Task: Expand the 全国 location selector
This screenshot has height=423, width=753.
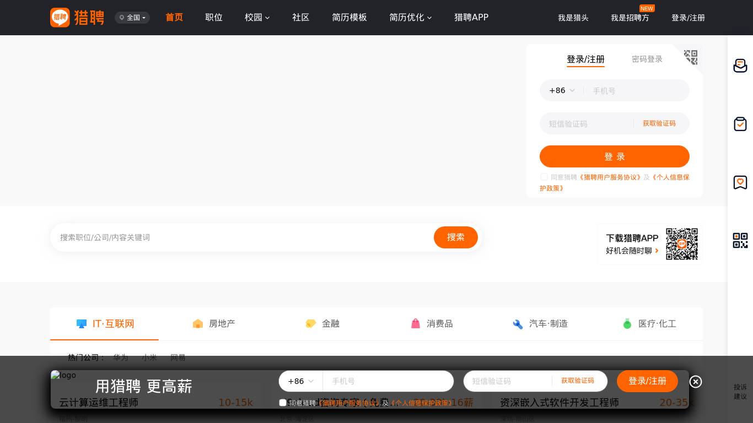Action: pyautogui.click(x=132, y=18)
